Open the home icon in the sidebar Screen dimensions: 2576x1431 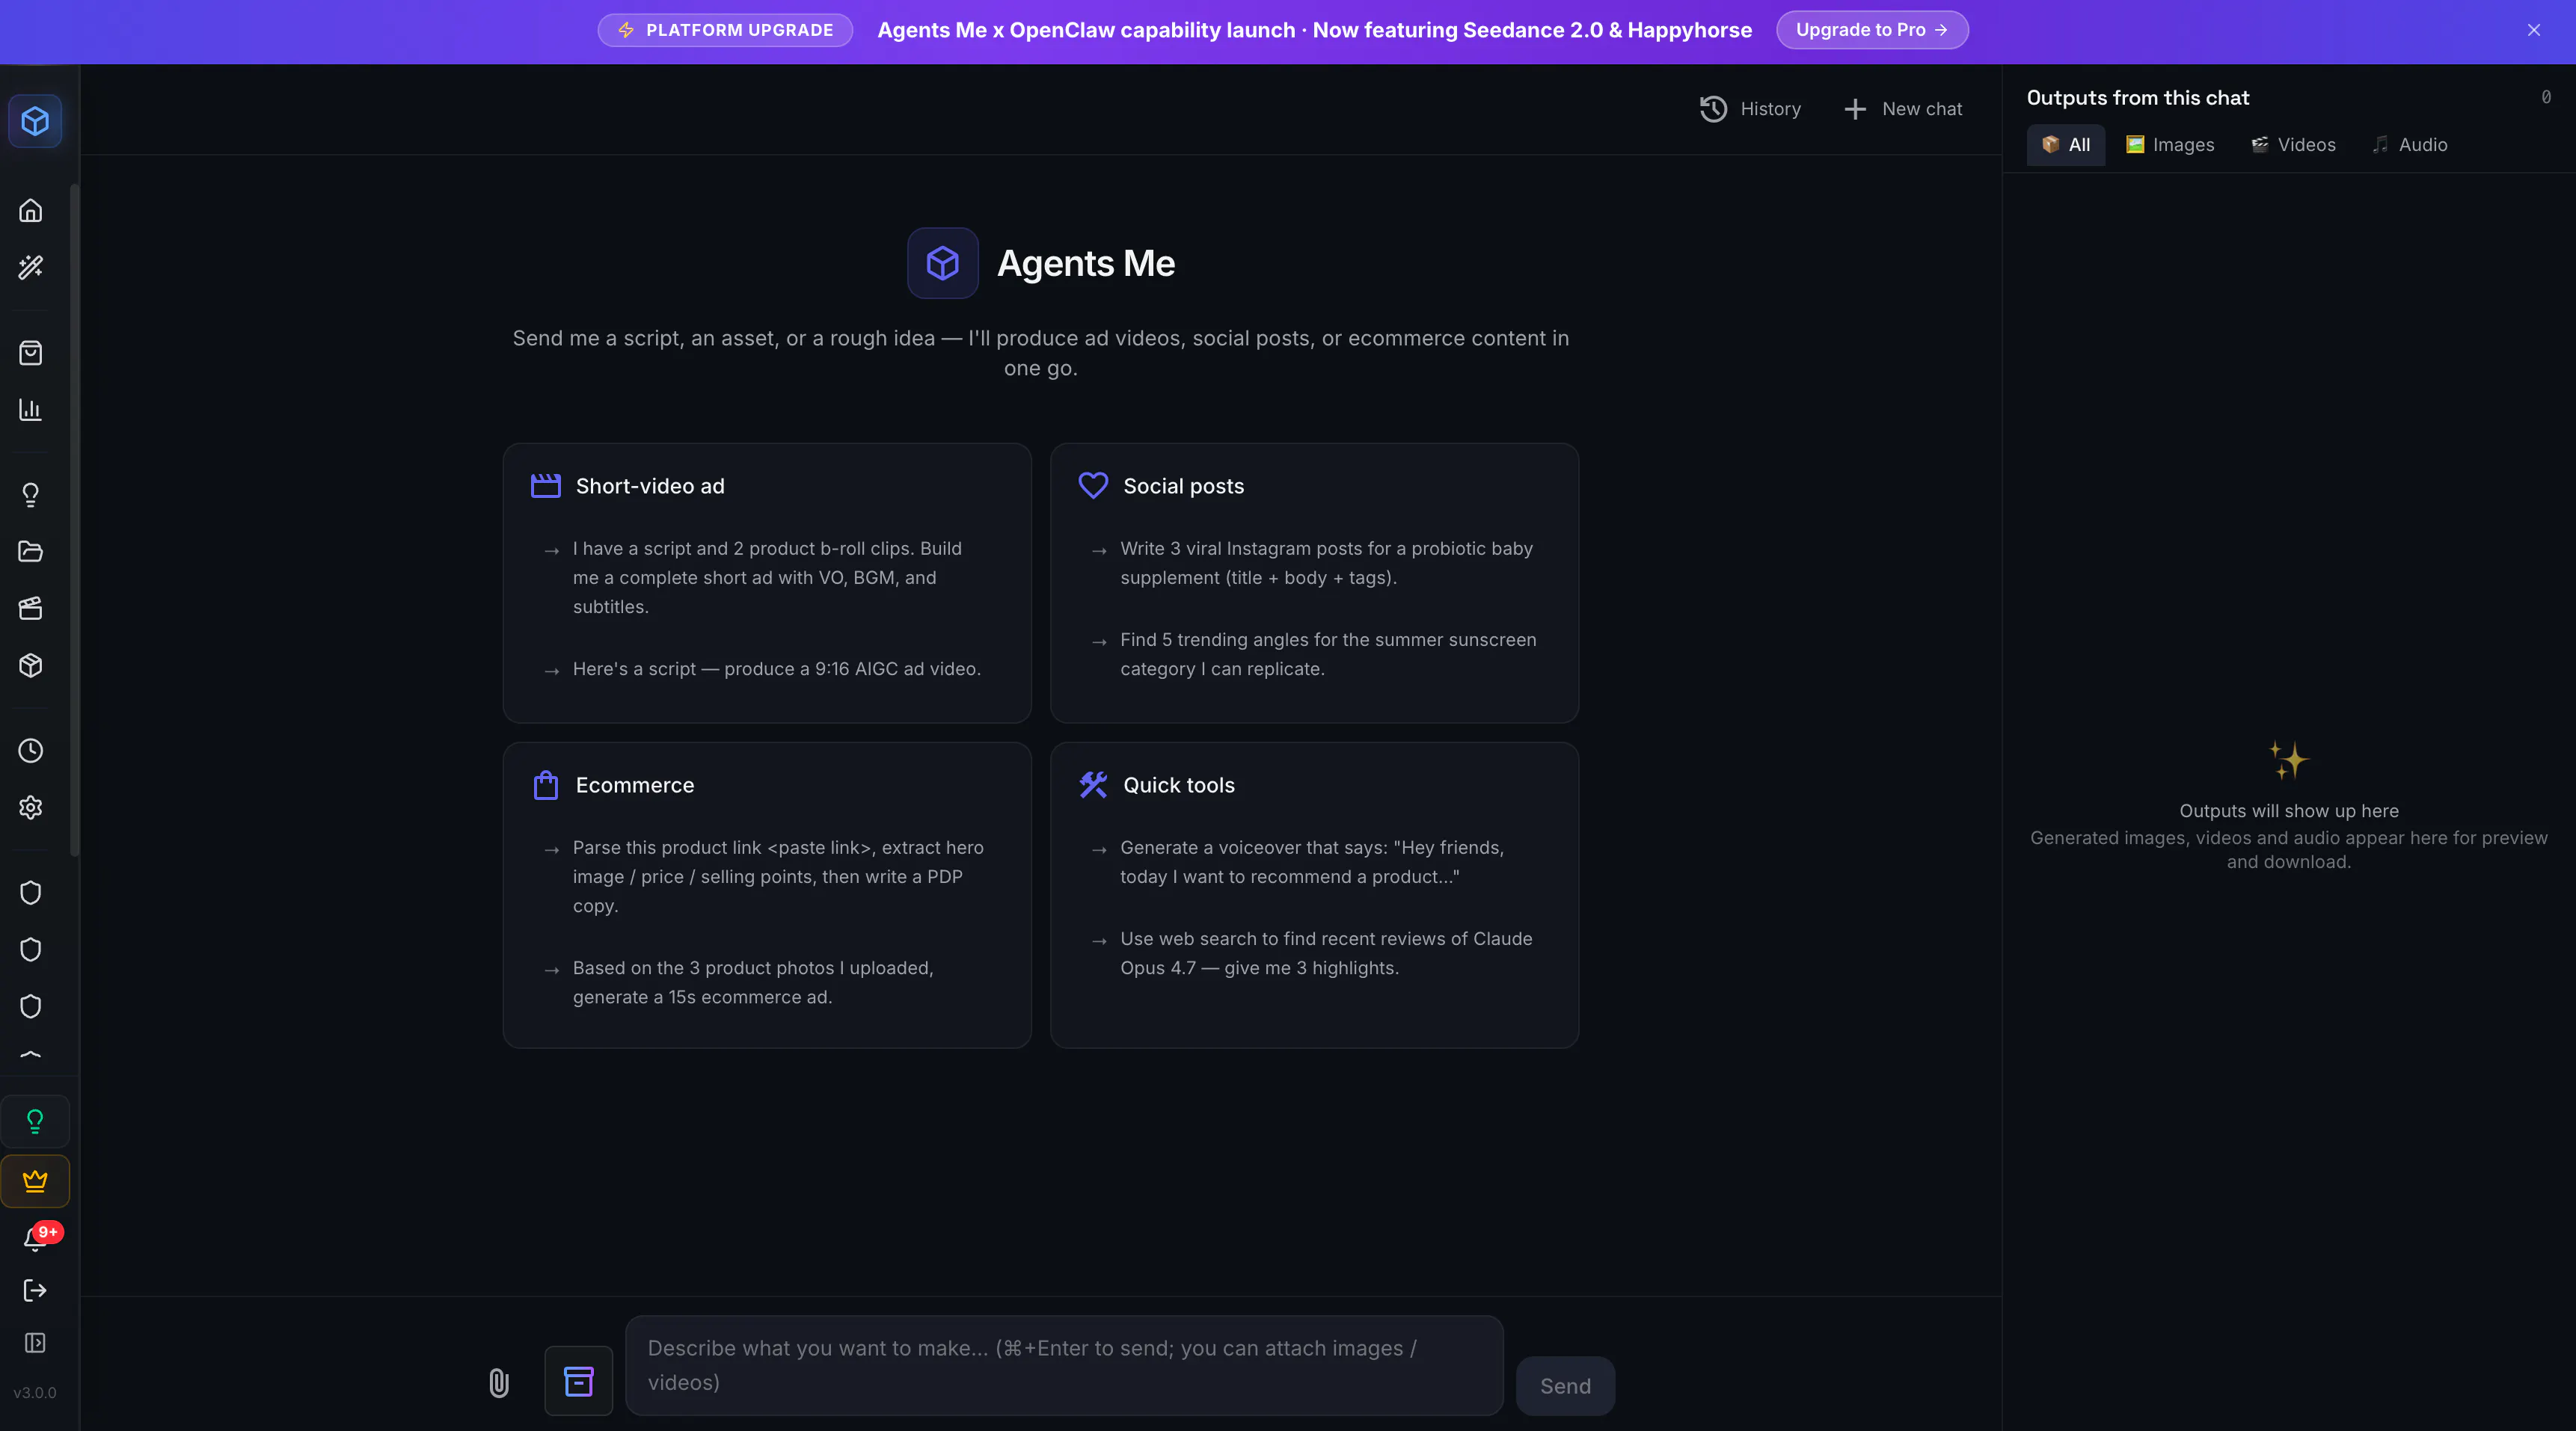pyautogui.click(x=31, y=210)
